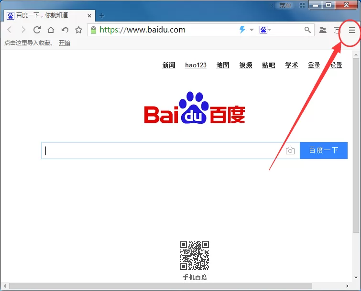This screenshot has width=361, height=291.
Task: Click the scroll up arrow
Action: (x=356, y=55)
